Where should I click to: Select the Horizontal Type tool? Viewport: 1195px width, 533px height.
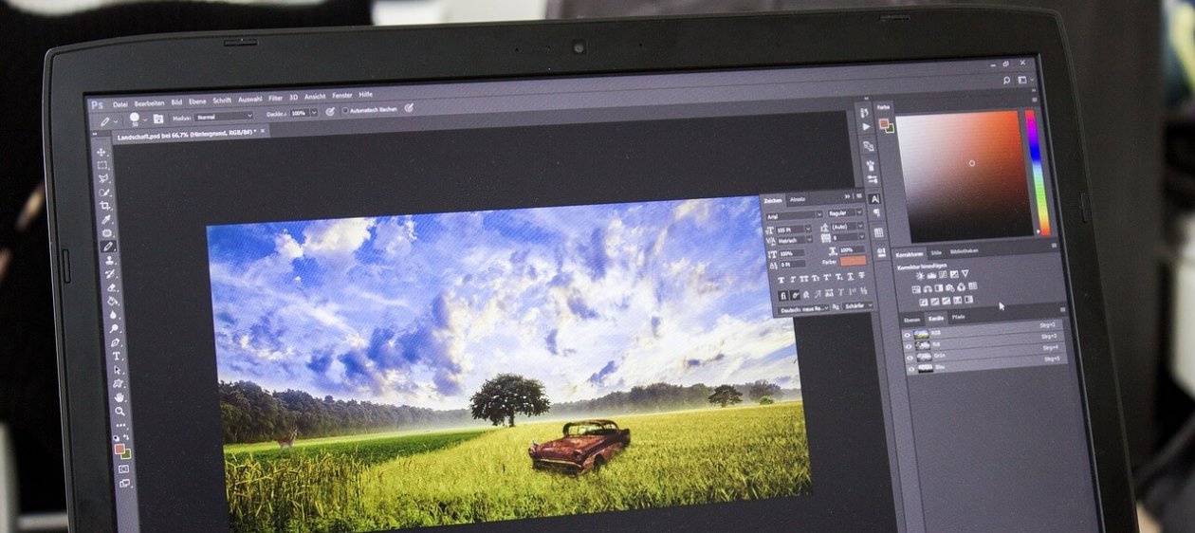(117, 356)
